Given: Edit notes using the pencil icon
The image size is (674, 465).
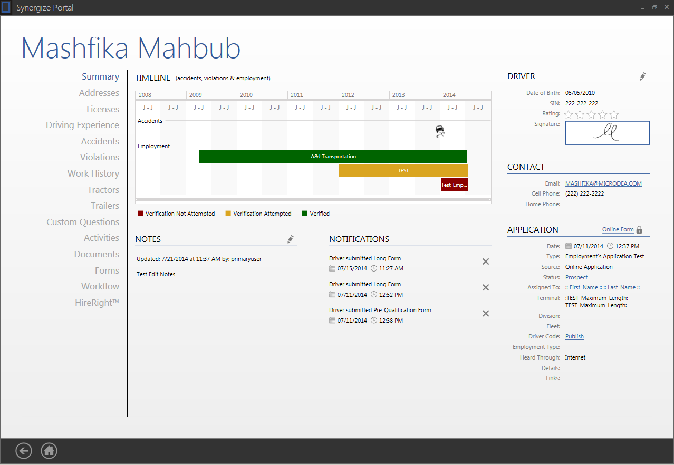Looking at the screenshot, I should tap(290, 239).
